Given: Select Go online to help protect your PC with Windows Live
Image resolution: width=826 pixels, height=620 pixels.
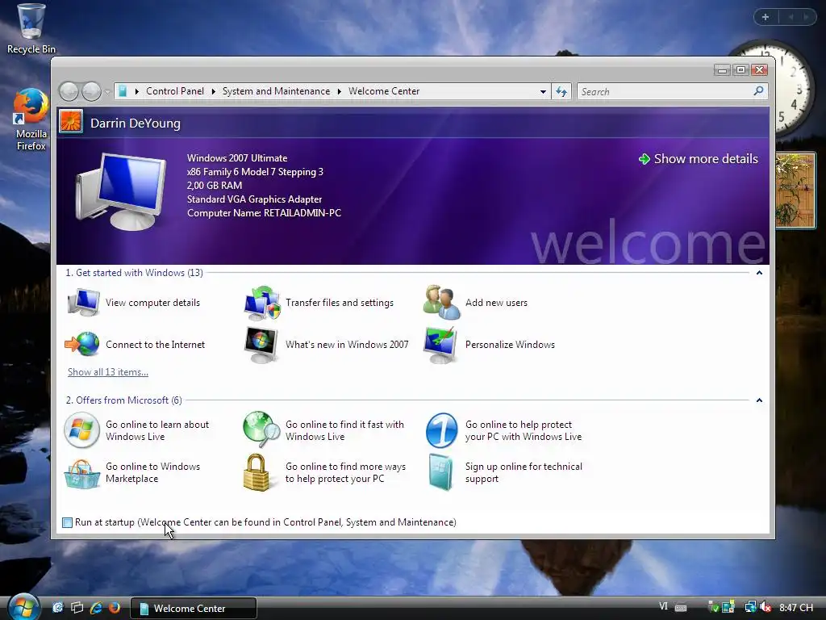Looking at the screenshot, I should [x=503, y=430].
